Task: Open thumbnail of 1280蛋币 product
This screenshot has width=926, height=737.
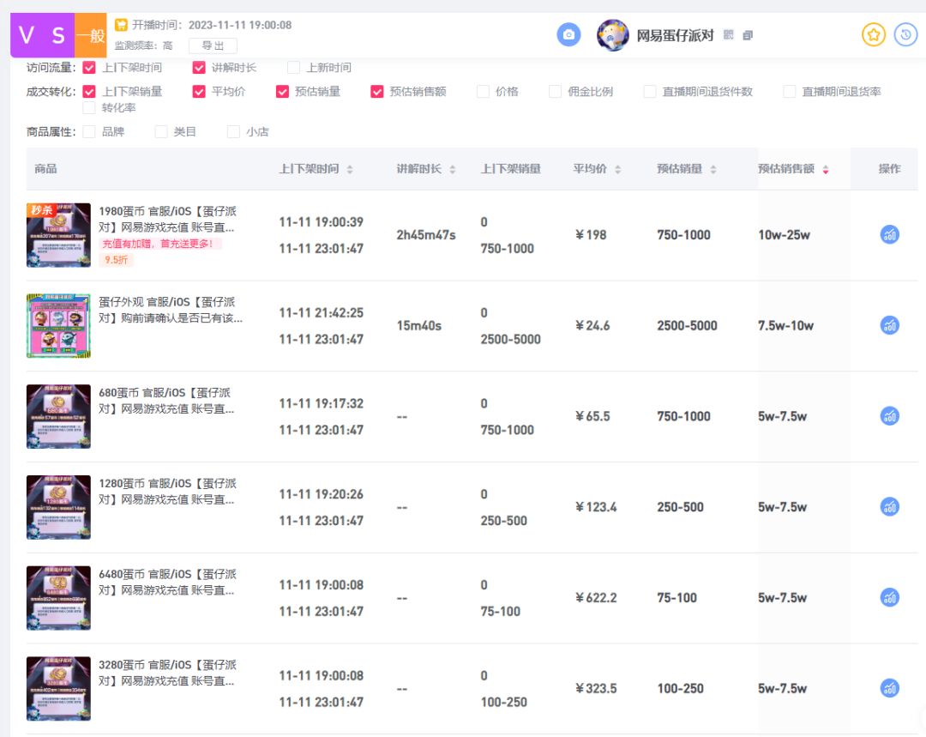Action: 58,507
